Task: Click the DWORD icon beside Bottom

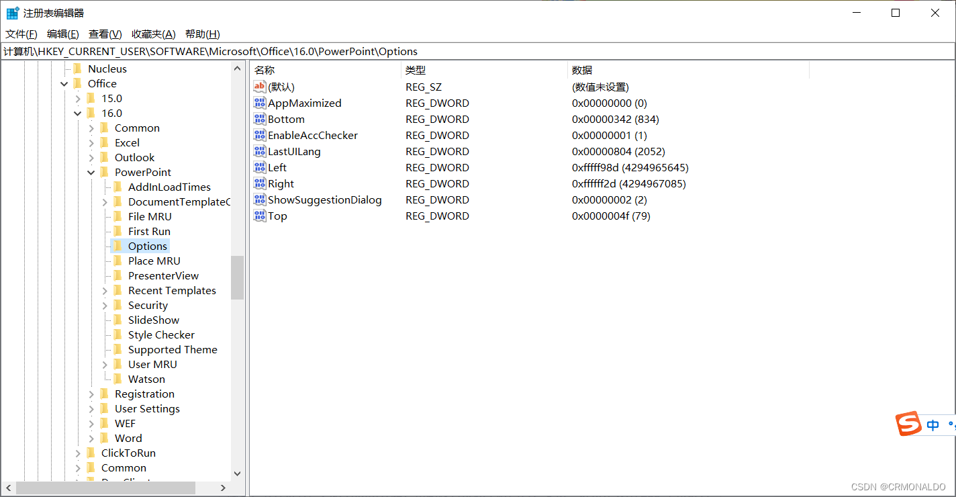Action: [260, 119]
